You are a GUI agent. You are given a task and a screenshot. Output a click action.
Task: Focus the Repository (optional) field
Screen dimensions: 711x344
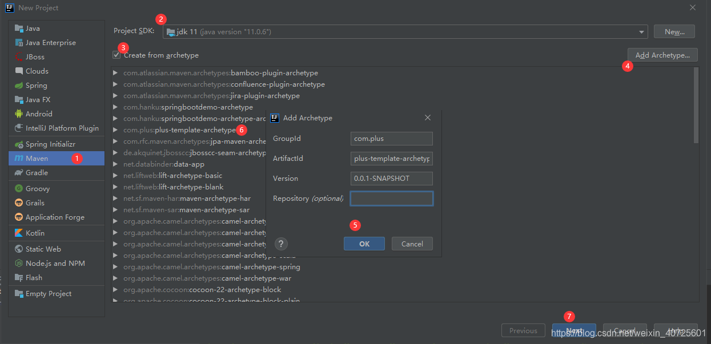(x=392, y=199)
